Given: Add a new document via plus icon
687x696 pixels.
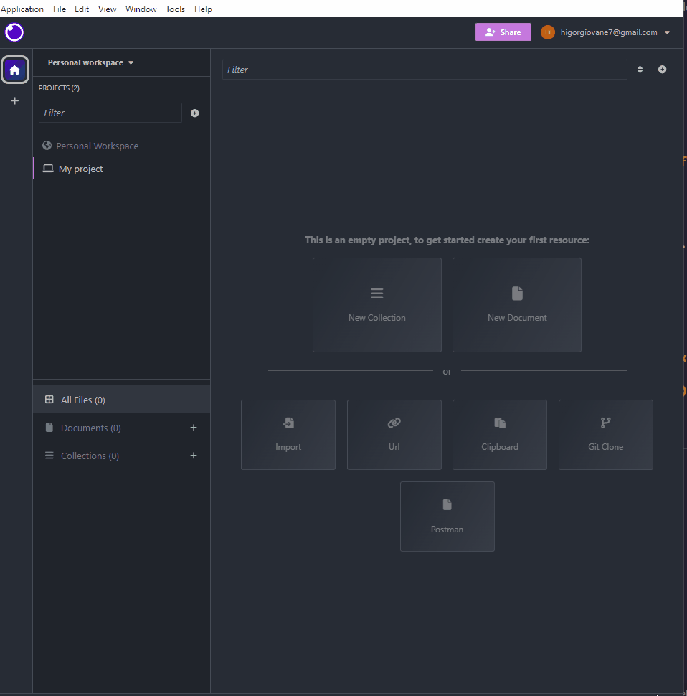Looking at the screenshot, I should click(x=193, y=428).
